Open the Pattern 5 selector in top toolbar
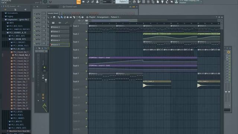The image size is (238, 134). pyautogui.click(x=122, y=1)
